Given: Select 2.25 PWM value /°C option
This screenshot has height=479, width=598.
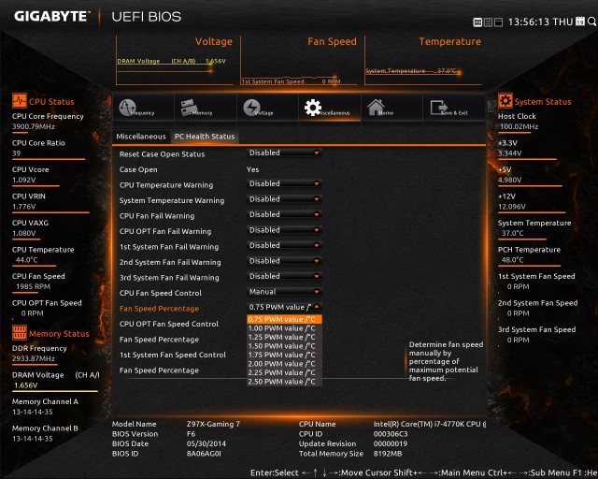Looking at the screenshot, I should [284, 372].
